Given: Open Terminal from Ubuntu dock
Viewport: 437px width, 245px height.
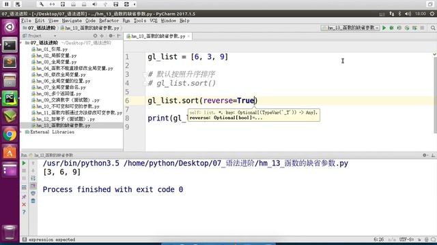Looking at the screenshot, I should point(10,45).
